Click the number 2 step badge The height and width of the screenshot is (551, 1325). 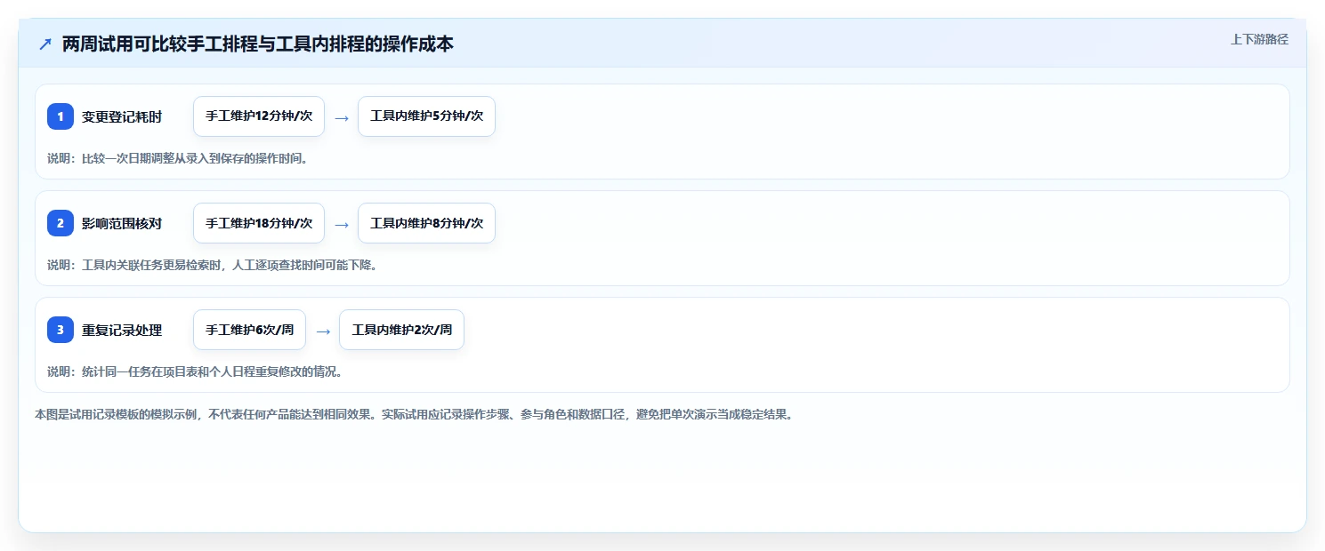coord(61,223)
